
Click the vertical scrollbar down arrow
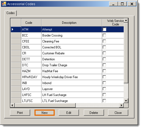[x=126, y=101]
